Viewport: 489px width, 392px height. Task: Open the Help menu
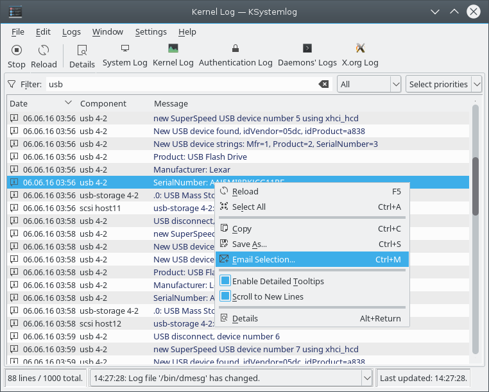point(187,32)
